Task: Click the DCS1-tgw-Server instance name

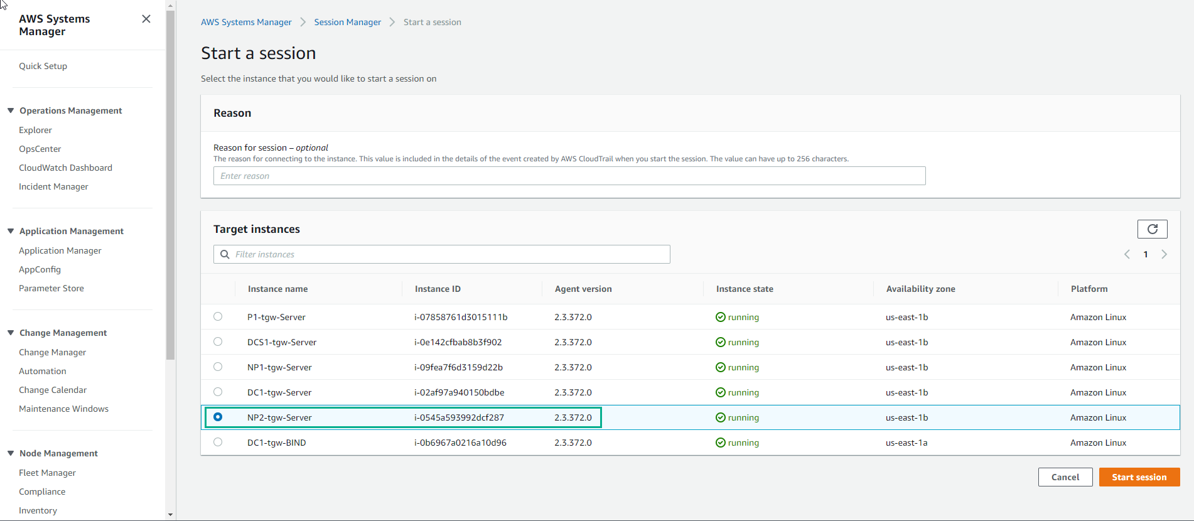Action: point(282,342)
